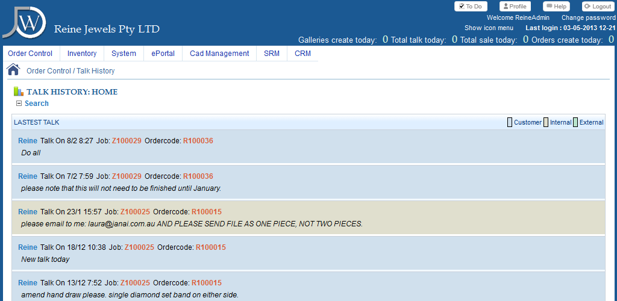Collapse the Search section with minus icon
This screenshot has height=301, width=617.
(x=19, y=104)
